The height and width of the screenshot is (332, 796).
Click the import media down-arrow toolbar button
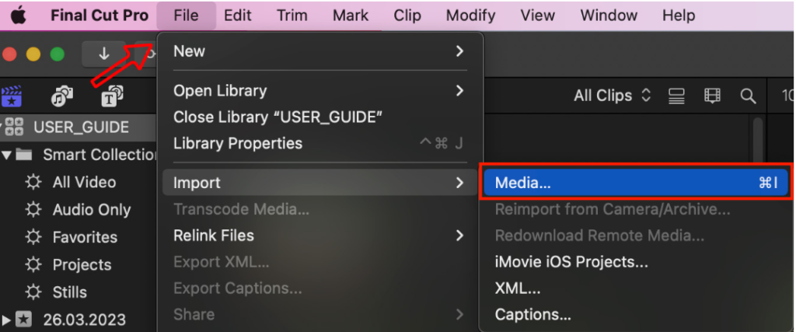coord(104,54)
